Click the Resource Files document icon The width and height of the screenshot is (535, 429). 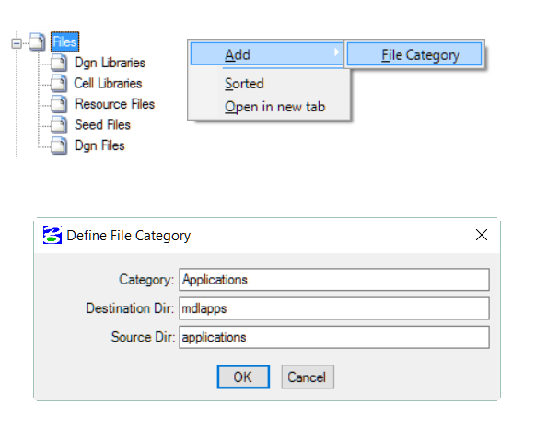tap(59, 104)
